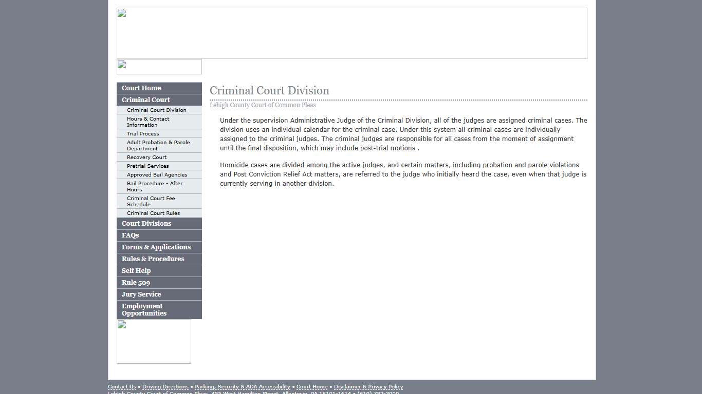
Task: Open Hours & Contact Information
Action: 147,122
